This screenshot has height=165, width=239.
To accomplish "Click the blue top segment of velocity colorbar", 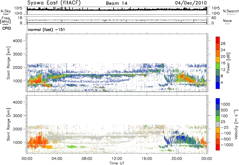I will pos(218,101).
